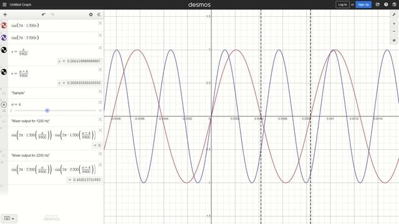Image resolution: width=399 pixels, height=224 pixels.
Task: Click the lower limit of slider a
Action: coord(11,111)
